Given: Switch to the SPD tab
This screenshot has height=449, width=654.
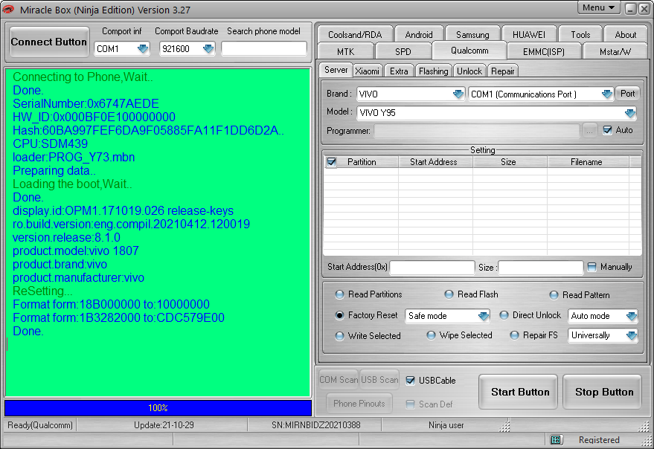Looking at the screenshot, I should click(x=403, y=52).
